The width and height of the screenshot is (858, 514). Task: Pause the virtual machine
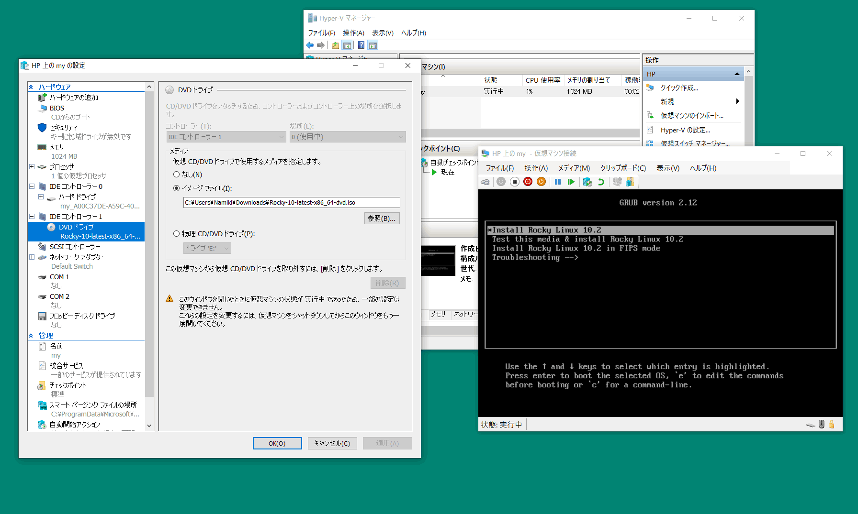[x=558, y=182]
